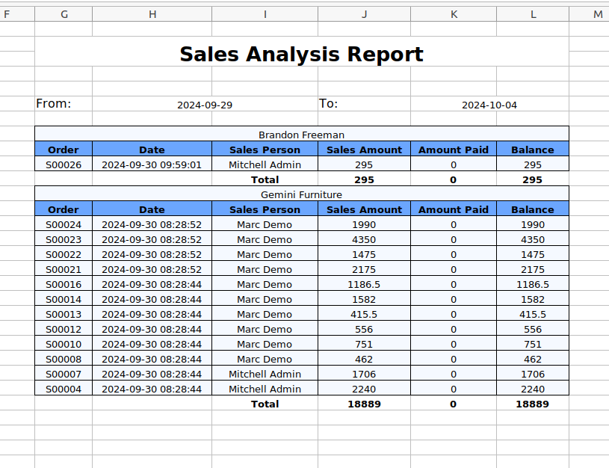The height and width of the screenshot is (468, 609).
Task: Click the Sales Person cell for order S00007
Action: (x=265, y=374)
